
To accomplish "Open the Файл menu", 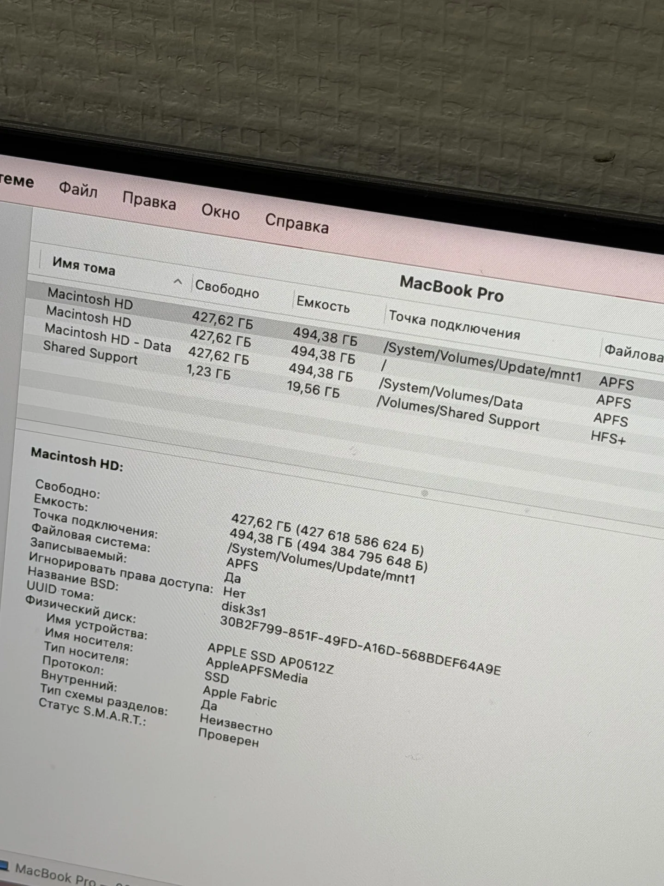I will (78, 189).
